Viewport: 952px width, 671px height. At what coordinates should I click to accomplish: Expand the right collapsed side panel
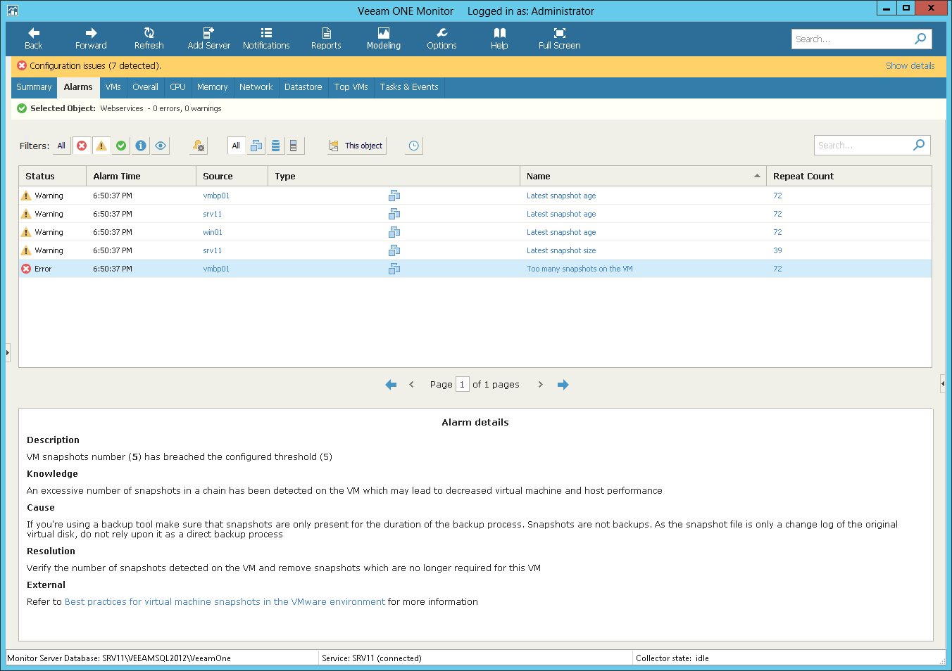point(942,383)
